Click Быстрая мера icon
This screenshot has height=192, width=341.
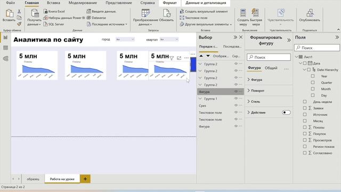click(x=256, y=13)
